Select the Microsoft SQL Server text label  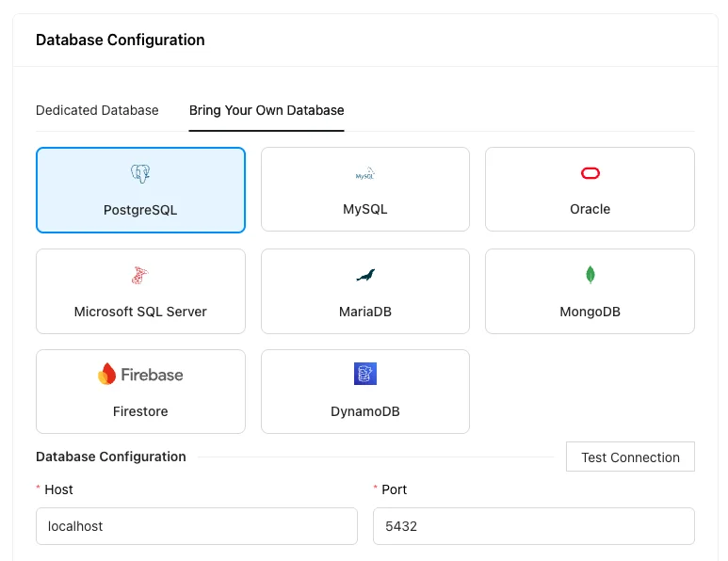pos(140,312)
